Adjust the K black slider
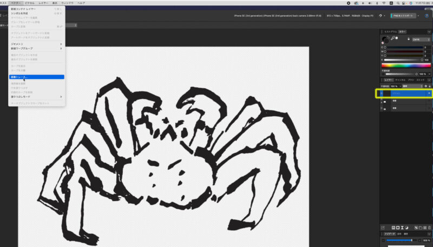Viewport: 433px width, 247px height. tap(404, 60)
